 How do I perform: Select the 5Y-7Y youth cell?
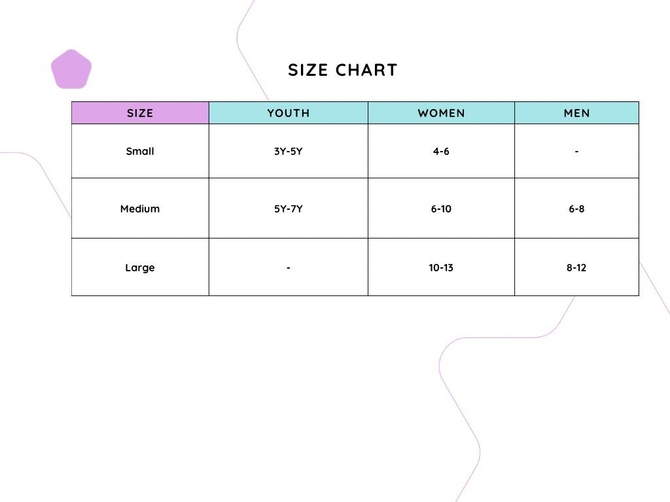[289, 209]
